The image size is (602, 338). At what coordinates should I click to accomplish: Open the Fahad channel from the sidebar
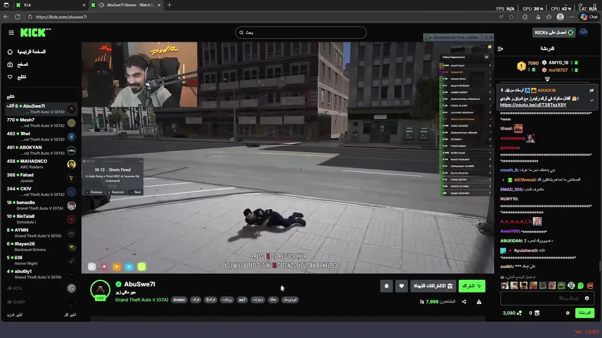[x=41, y=178]
